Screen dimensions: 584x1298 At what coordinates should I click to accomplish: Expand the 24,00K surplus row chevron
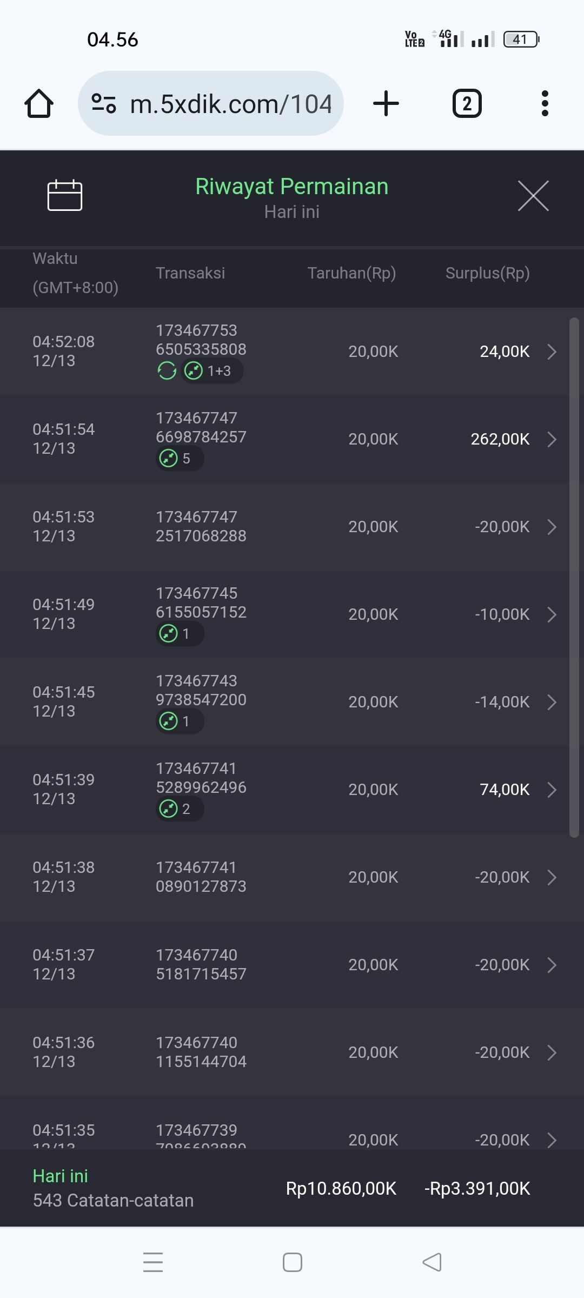click(x=552, y=352)
